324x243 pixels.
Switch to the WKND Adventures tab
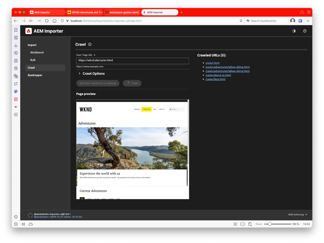85,12
